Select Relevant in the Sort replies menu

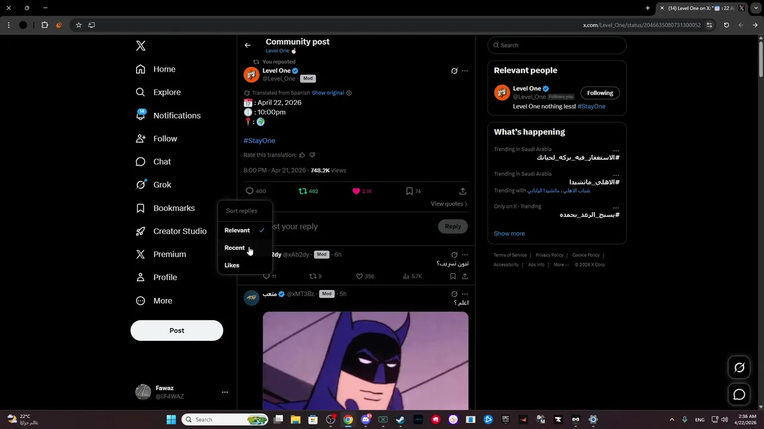click(245, 230)
